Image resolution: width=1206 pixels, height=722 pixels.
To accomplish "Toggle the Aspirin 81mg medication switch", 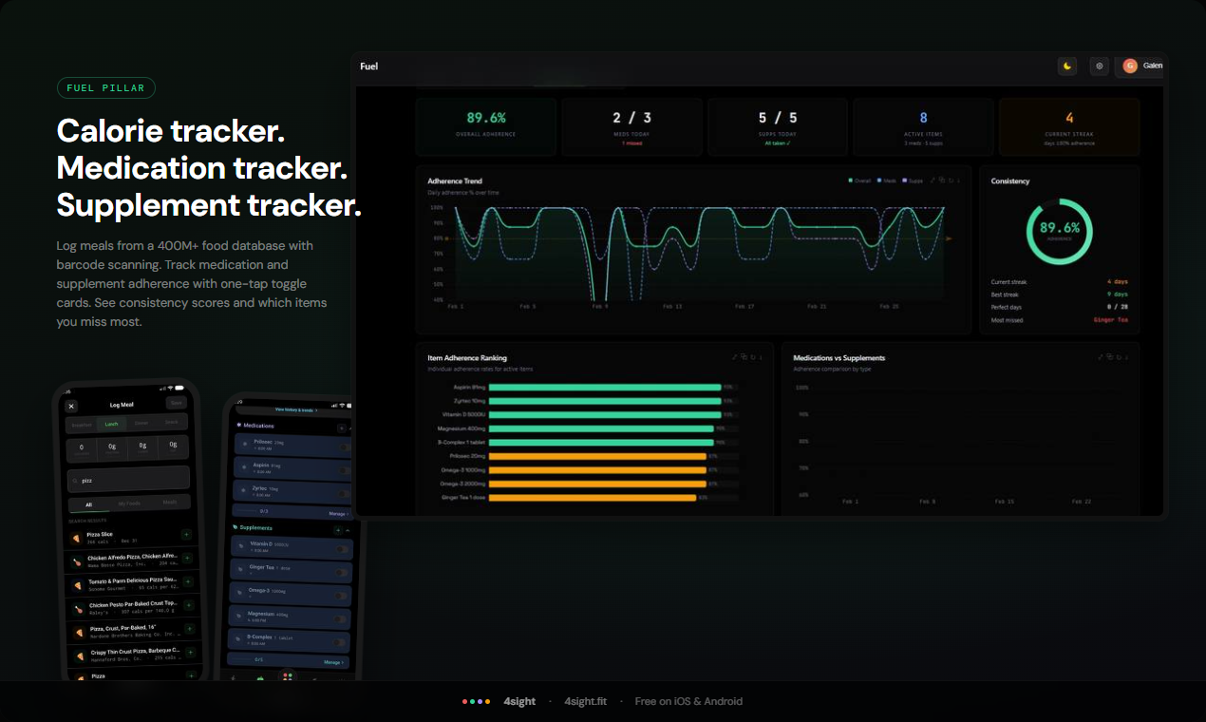I will (x=344, y=470).
